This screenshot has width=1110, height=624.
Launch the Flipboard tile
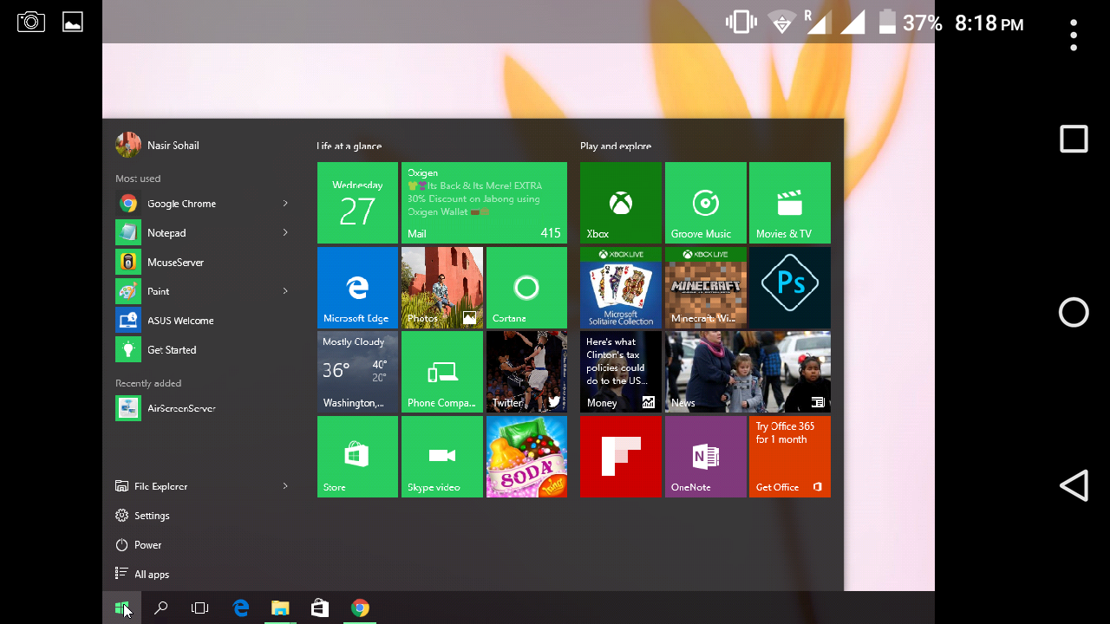click(x=620, y=457)
